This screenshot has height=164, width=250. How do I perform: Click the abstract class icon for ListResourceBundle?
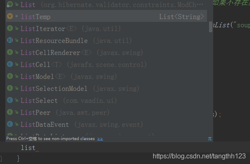[10, 40]
